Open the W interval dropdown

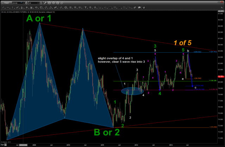pyautogui.click(x=38, y=3)
